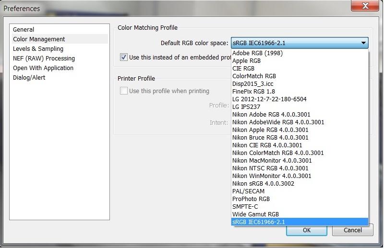Choose Nikon ColorMatch RGB 4.0.0.3001
The height and width of the screenshot is (249, 384).
click(300, 153)
